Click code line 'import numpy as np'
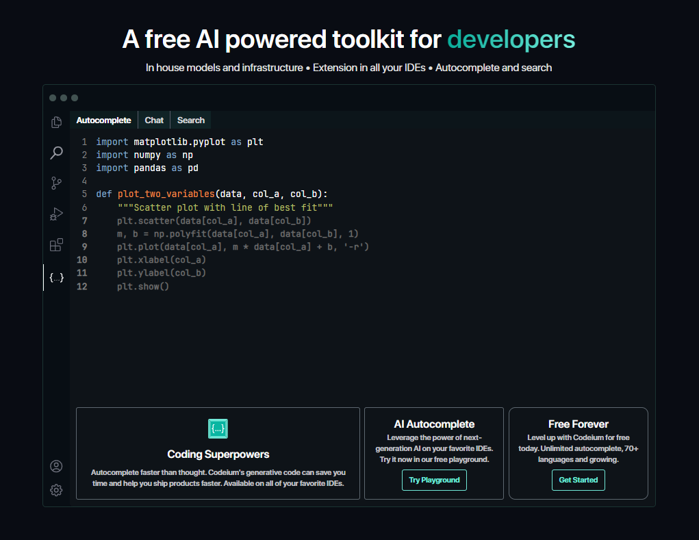The image size is (699, 540). point(144,155)
